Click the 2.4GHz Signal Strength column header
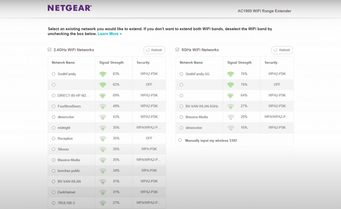 [x=111, y=63]
